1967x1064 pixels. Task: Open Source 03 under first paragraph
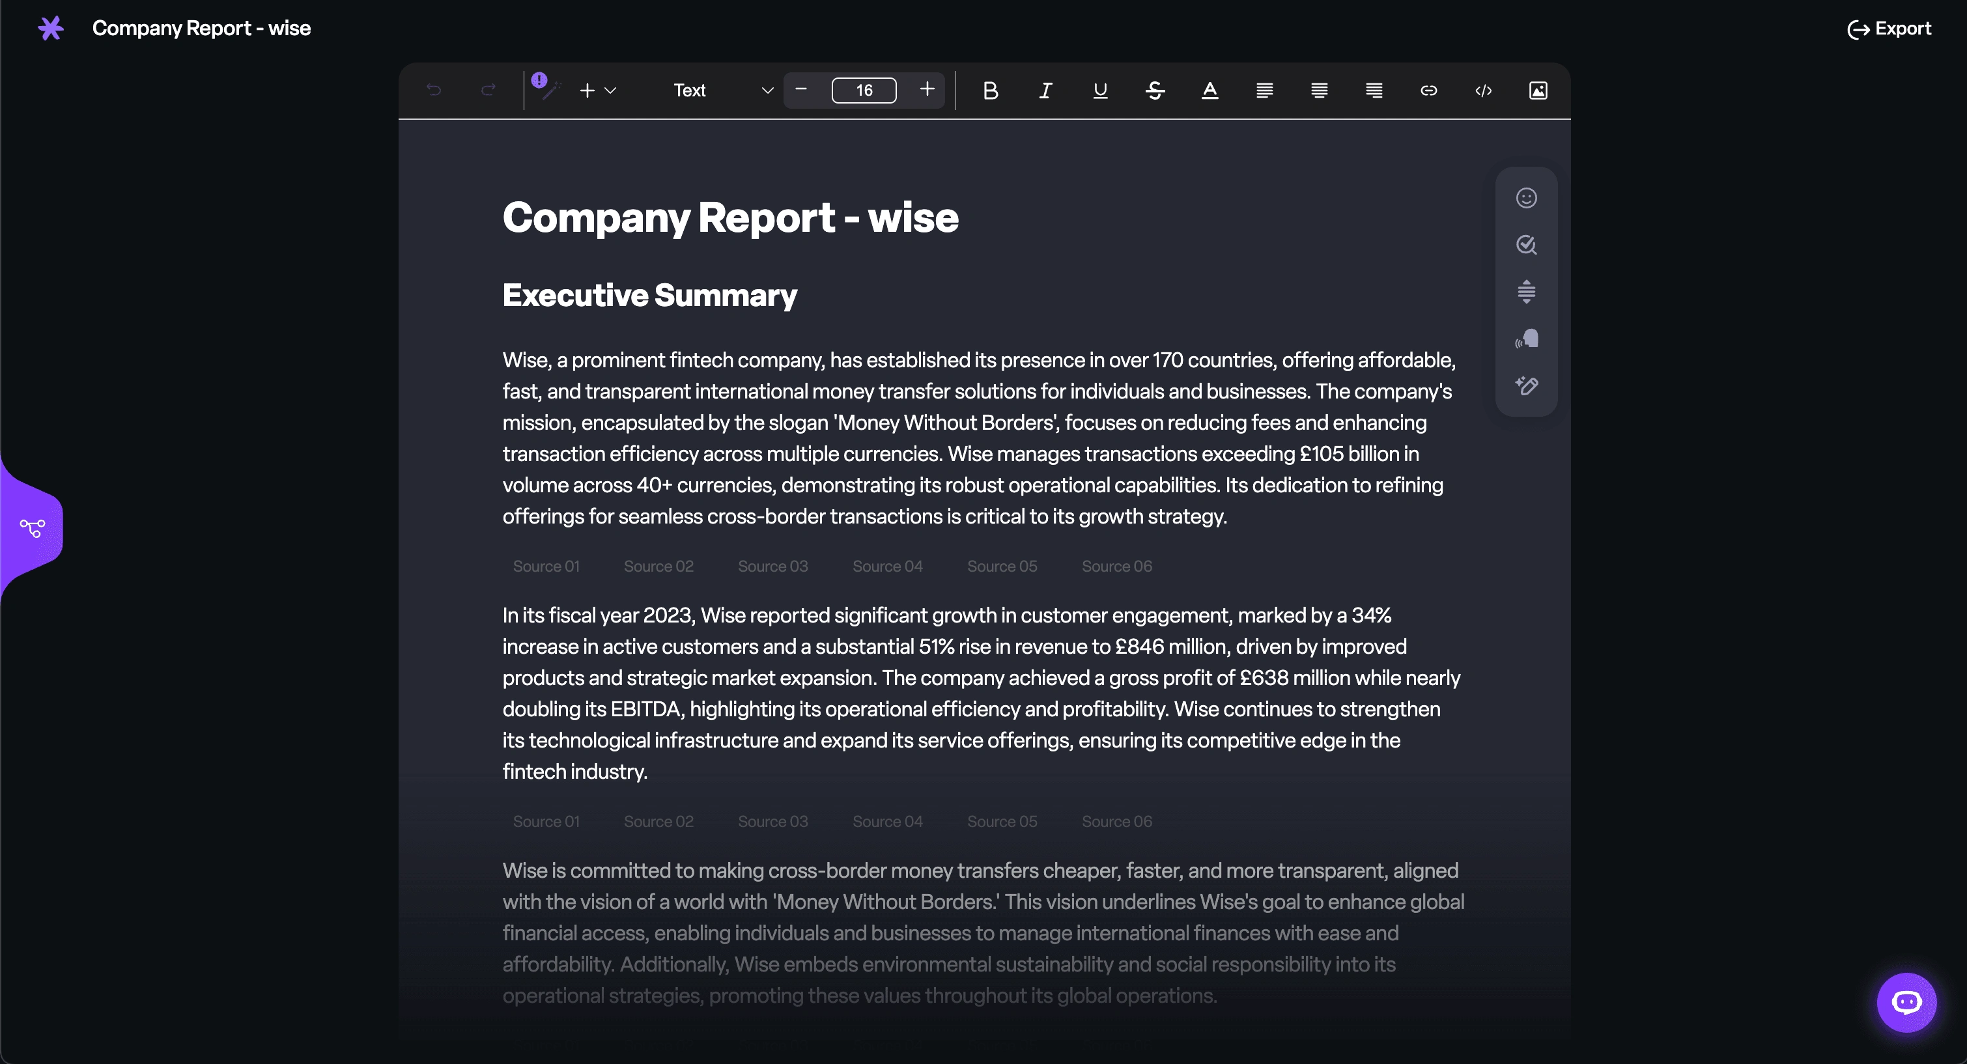[x=772, y=567]
